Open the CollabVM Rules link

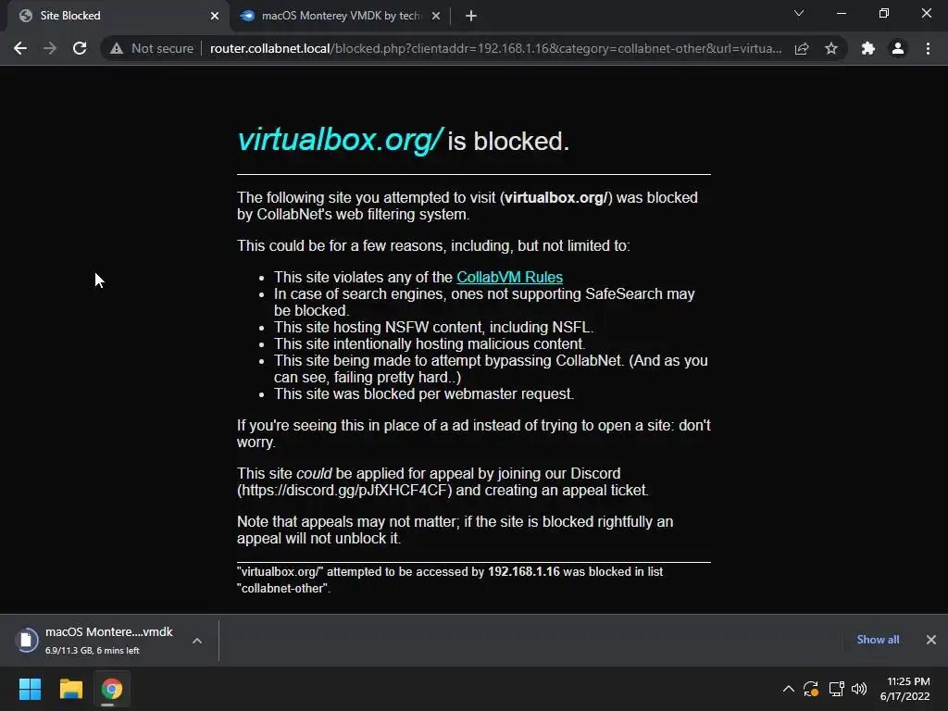click(x=510, y=277)
